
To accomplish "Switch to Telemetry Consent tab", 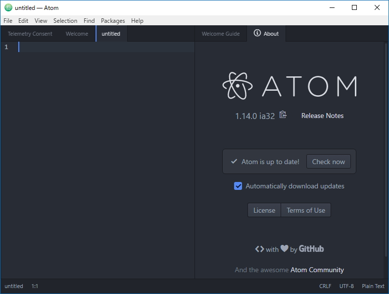I will pyautogui.click(x=30, y=34).
